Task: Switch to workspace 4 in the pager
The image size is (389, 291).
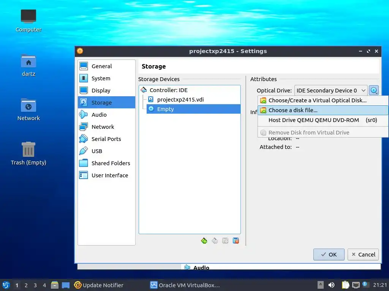Action: pyautogui.click(x=44, y=285)
